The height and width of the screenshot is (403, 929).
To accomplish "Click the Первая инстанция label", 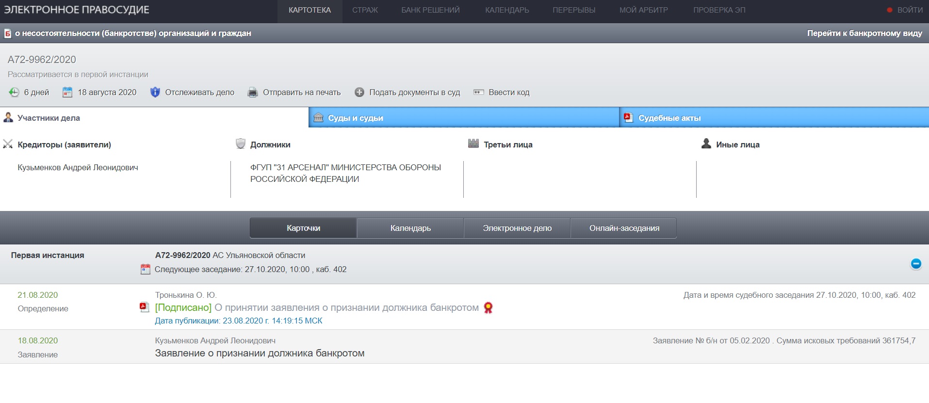I will (48, 255).
